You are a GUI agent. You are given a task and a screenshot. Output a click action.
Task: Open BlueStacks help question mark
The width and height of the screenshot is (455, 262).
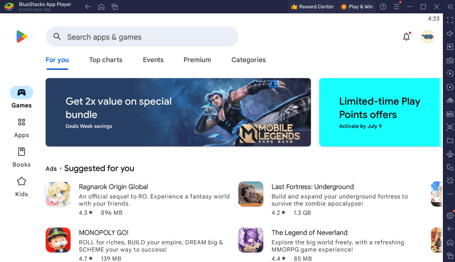point(383,7)
